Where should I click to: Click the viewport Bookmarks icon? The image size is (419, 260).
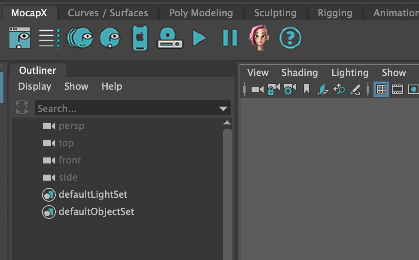(307, 89)
